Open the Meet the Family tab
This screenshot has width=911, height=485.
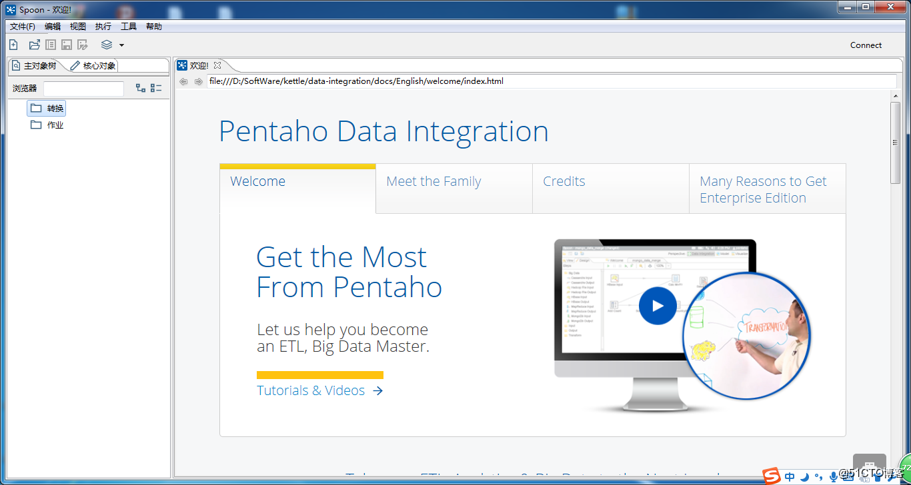454,189
